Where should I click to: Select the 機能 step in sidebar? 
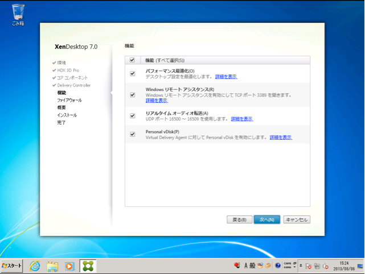point(61,93)
